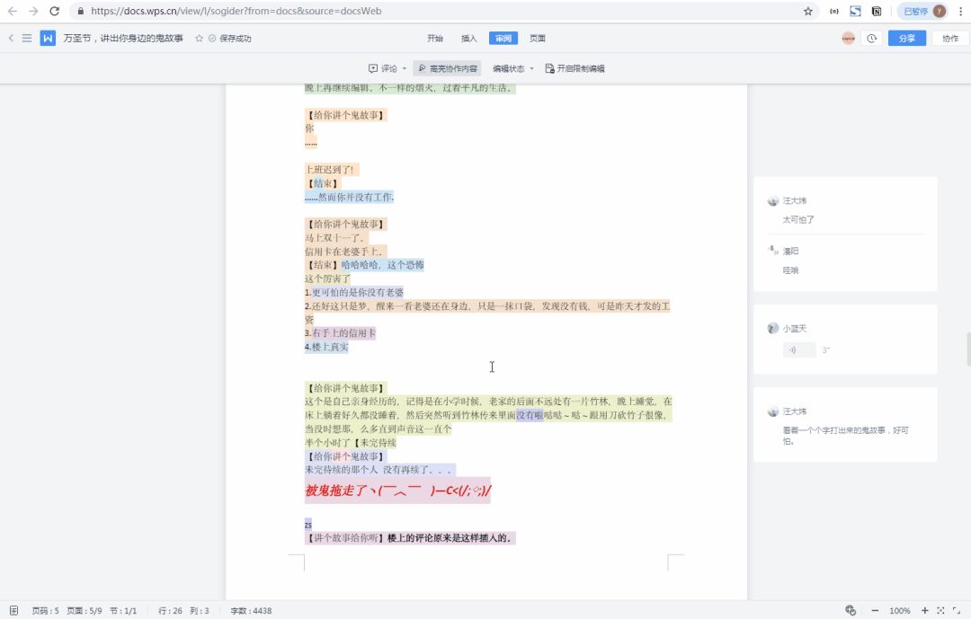Switch to the 开始 ribbon tab
Viewport: 971px width, 619px height.
pos(435,38)
